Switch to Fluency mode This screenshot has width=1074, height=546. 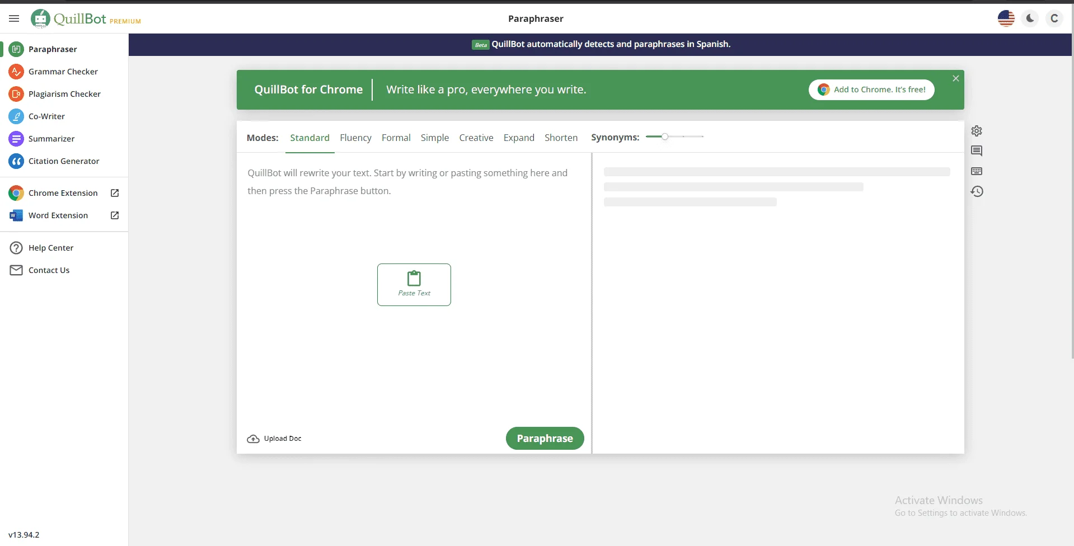[355, 138]
